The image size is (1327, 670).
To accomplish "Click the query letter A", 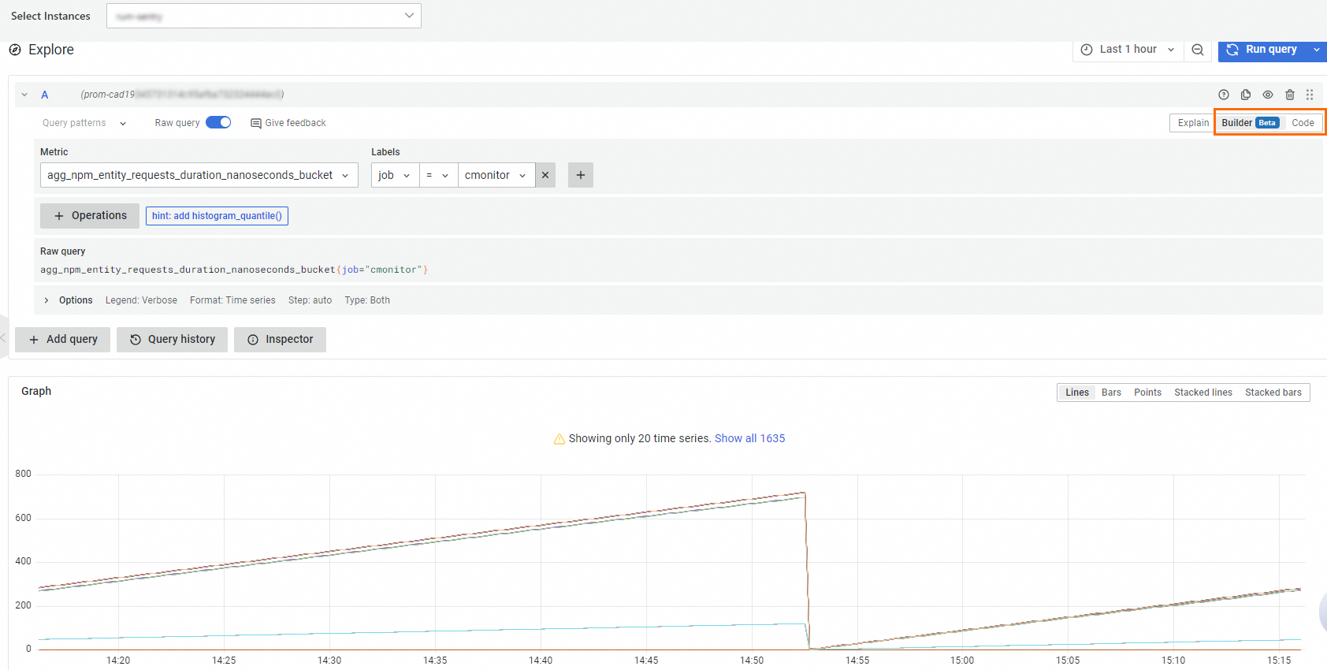I will [45, 95].
